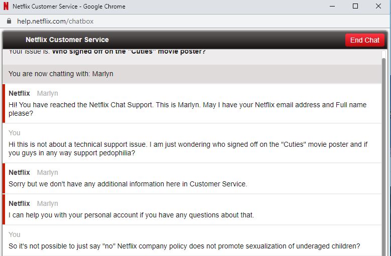Click the 'You' label above the first user message
Screen dimensions: 391x256
(15, 133)
